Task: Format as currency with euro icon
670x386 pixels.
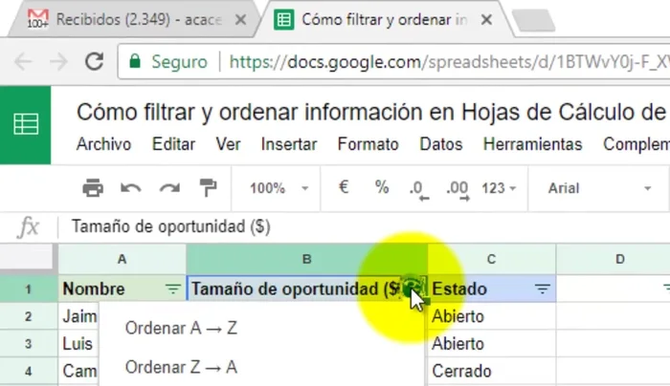Action: coord(344,187)
